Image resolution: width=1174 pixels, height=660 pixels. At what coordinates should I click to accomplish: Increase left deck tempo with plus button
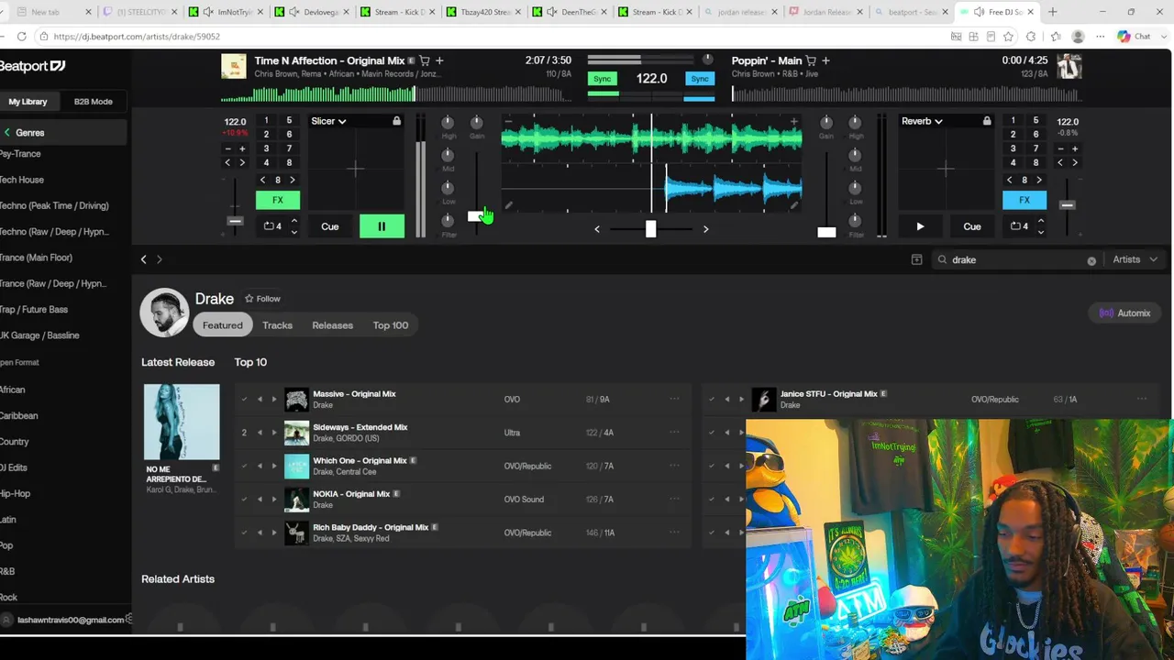pyautogui.click(x=242, y=148)
